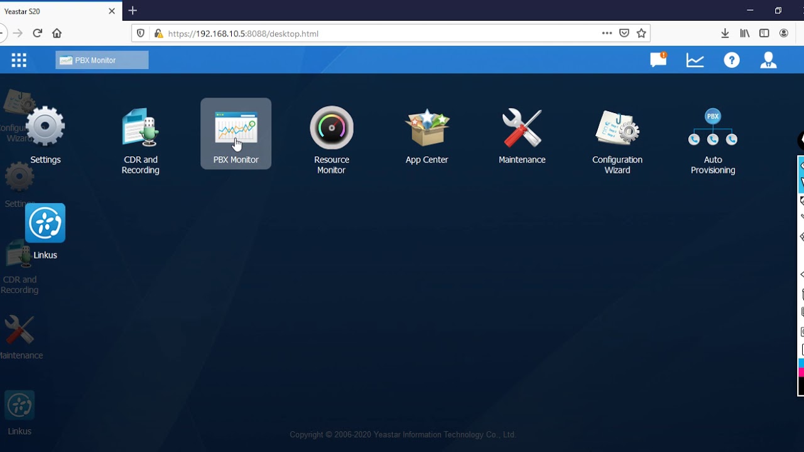Open the browser downloads panel
Image resolution: width=804 pixels, height=452 pixels.
click(x=725, y=33)
